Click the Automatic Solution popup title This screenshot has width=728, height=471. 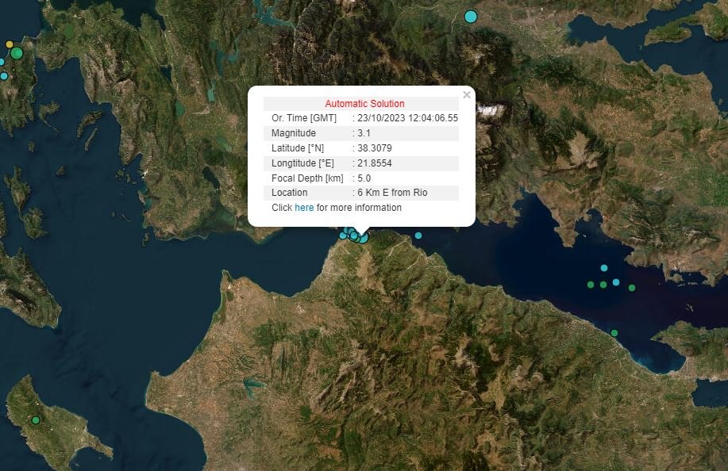[364, 104]
